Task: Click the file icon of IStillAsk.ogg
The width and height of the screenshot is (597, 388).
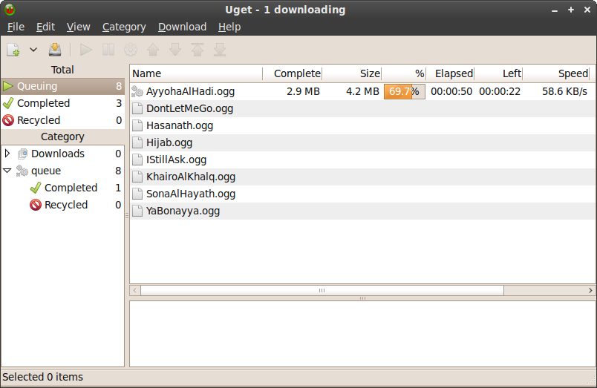Action: click(x=137, y=160)
